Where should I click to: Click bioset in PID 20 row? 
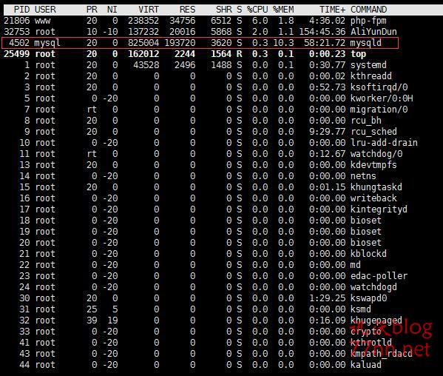coord(366,243)
